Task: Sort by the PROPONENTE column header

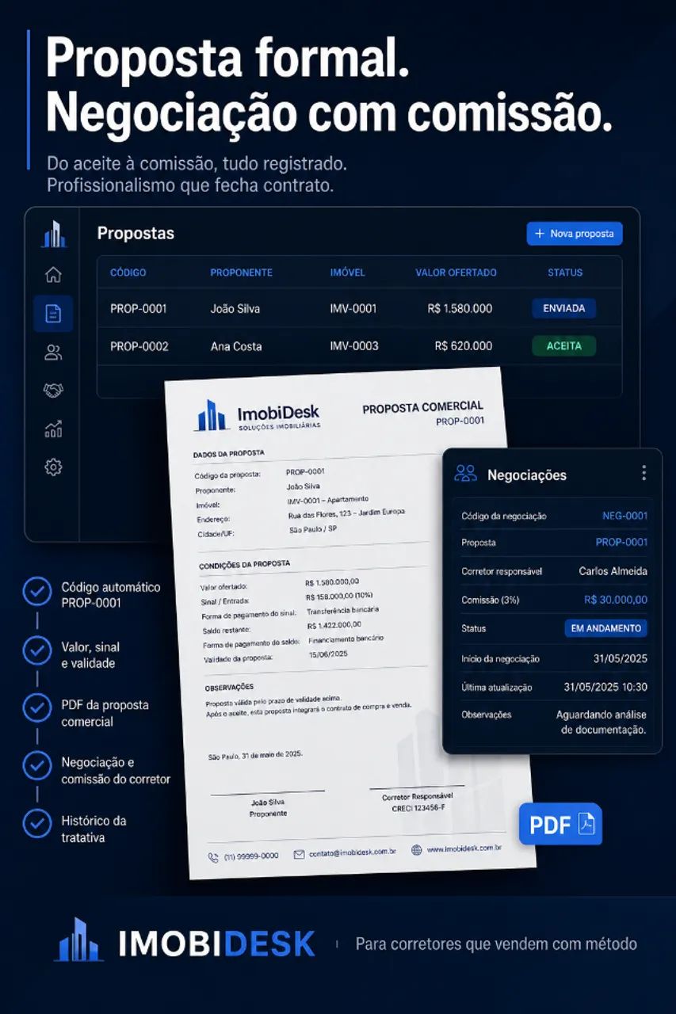Action: (x=241, y=273)
